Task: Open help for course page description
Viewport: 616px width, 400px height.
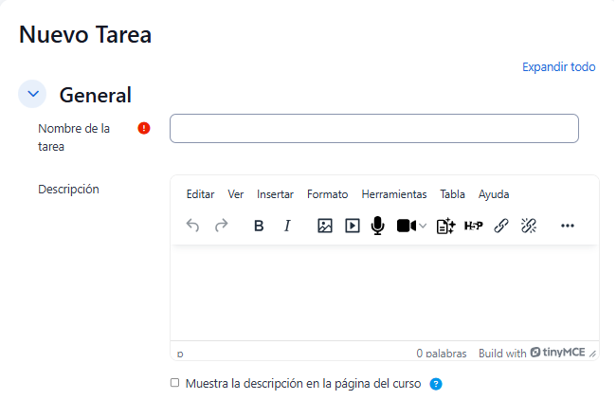Action: coord(436,384)
